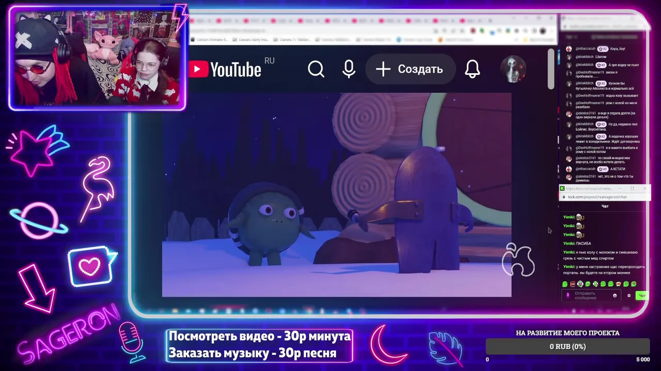Click the purple icon in Kick message box
This screenshot has width=661, height=371.
pos(568,295)
